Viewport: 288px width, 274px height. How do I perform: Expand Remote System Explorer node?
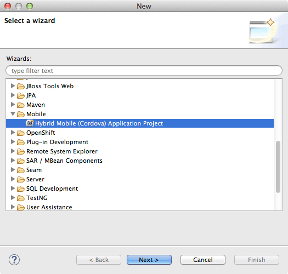[13, 151]
